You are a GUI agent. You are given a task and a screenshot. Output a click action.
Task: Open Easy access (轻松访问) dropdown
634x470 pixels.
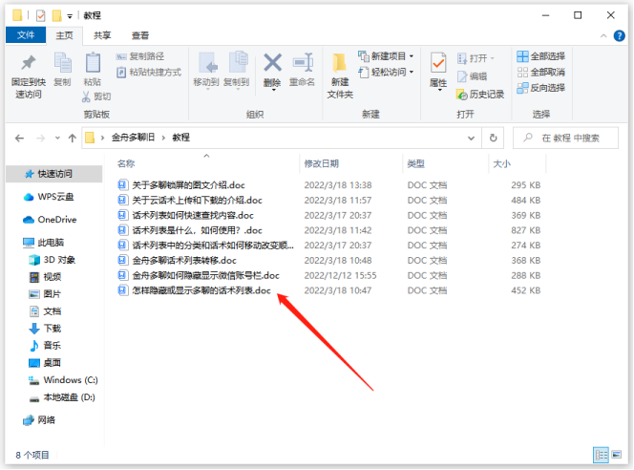[386, 73]
